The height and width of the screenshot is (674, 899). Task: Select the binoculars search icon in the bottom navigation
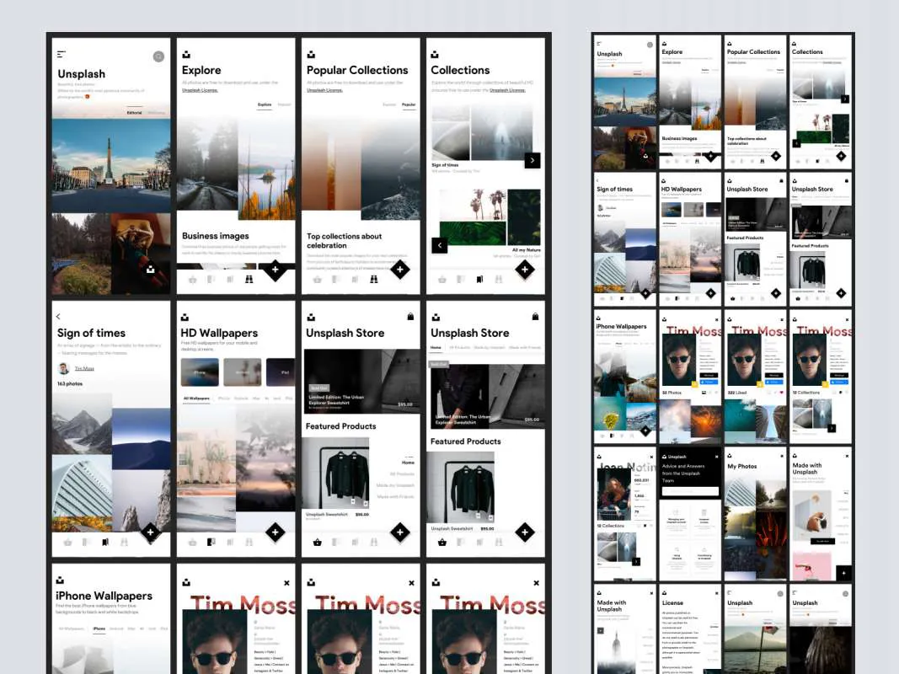(249, 279)
